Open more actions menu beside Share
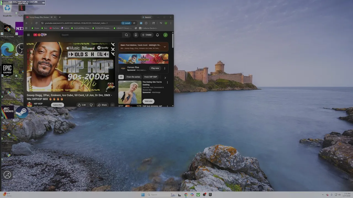 [112, 105]
